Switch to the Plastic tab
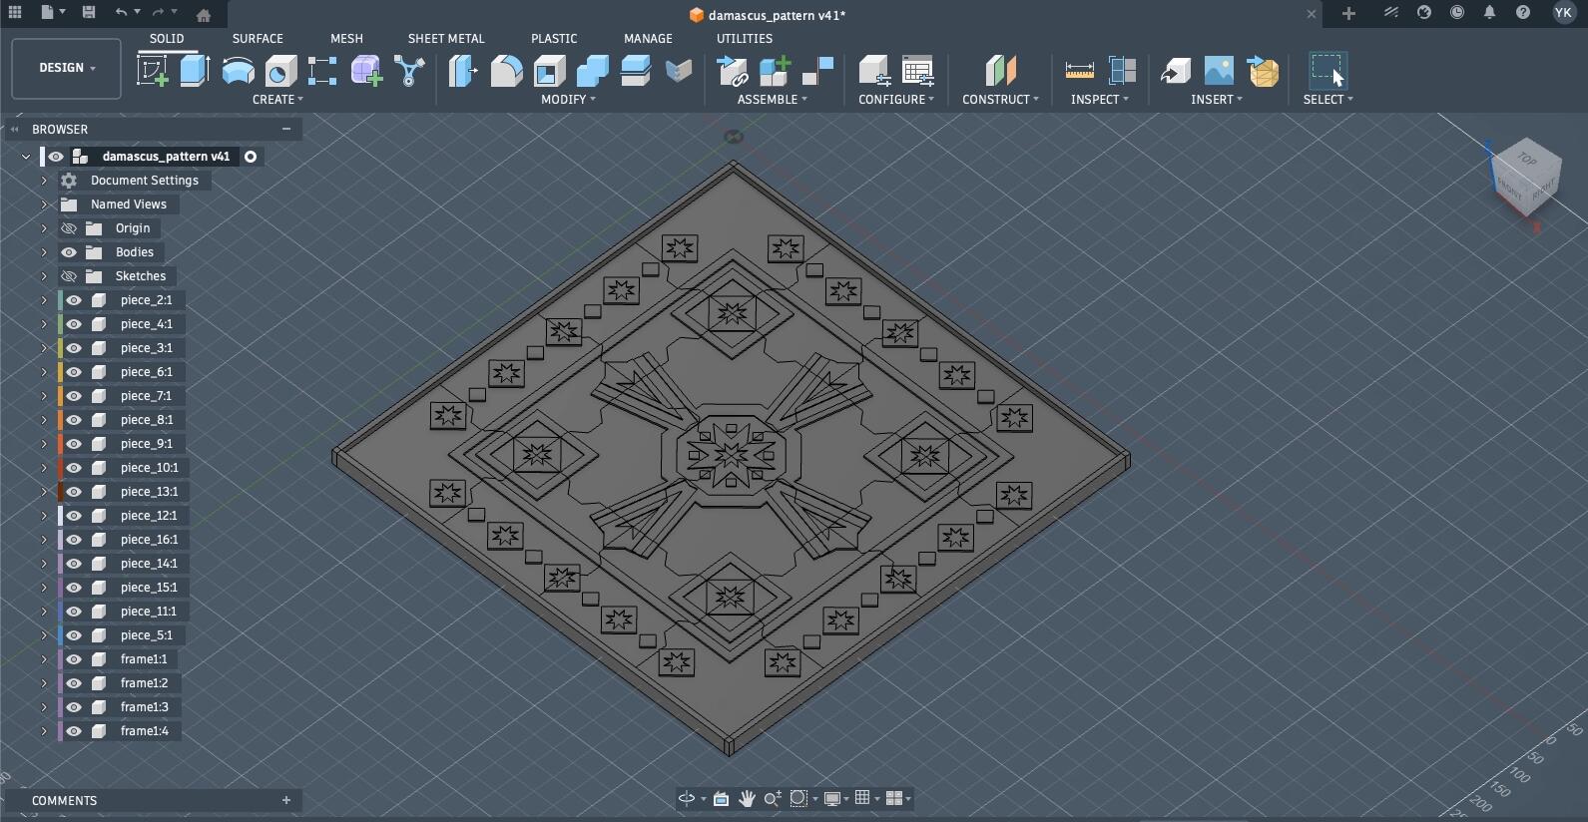Screen dimensions: 1588x822 click(554, 38)
